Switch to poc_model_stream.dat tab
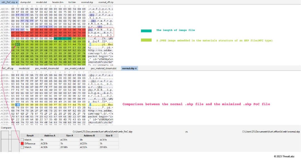Screen dimensions: 301x160 click(47, 68)
